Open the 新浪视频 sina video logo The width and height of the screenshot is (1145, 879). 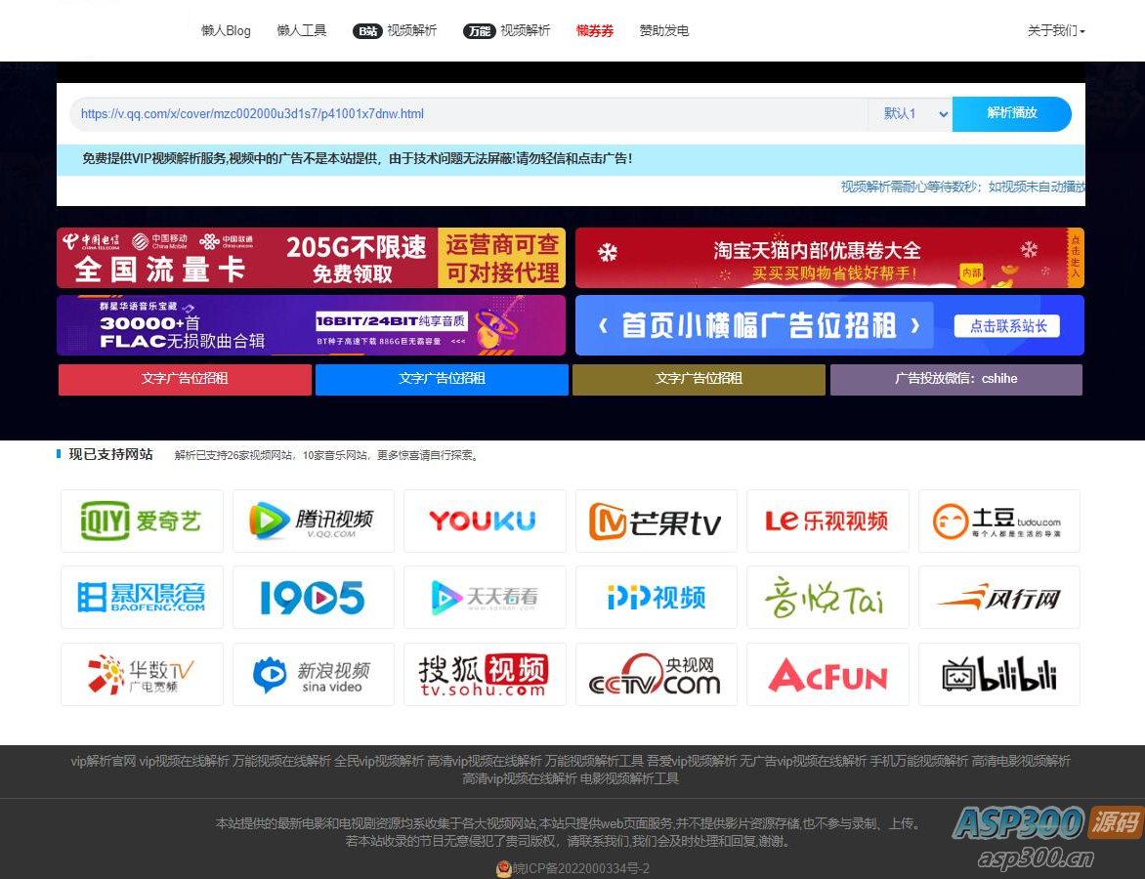click(314, 674)
